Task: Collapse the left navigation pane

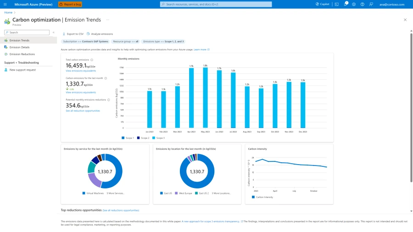Action: tap(54, 33)
